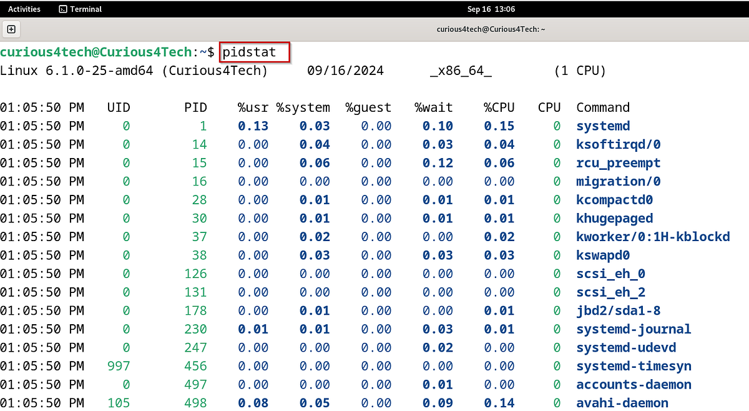Click the UID value 997
This screenshot has width=749, height=411.
(x=118, y=366)
